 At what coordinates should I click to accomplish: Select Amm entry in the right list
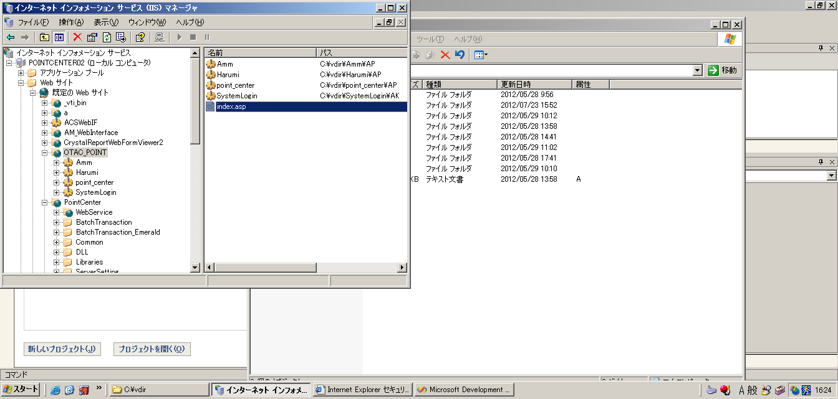coord(224,64)
